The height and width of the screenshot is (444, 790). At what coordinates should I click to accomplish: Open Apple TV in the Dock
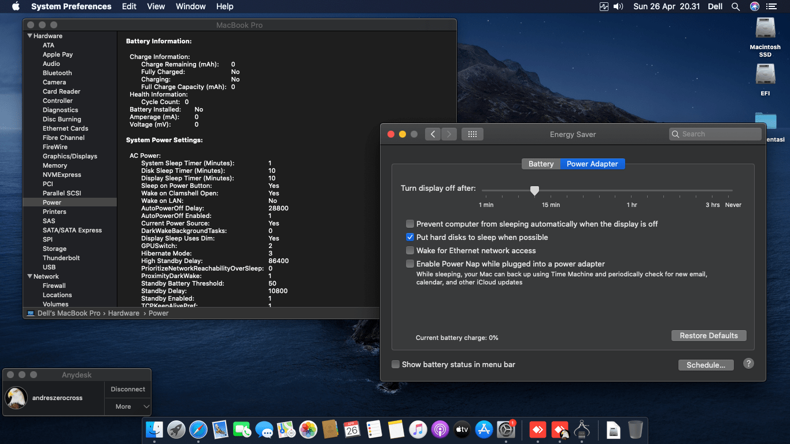coord(462,429)
